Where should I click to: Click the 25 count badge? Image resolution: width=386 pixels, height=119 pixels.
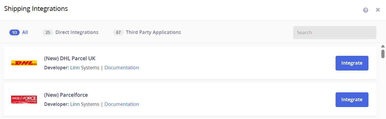pos(48,32)
